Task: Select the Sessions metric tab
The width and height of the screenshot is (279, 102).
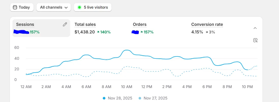Action: (x=25, y=25)
